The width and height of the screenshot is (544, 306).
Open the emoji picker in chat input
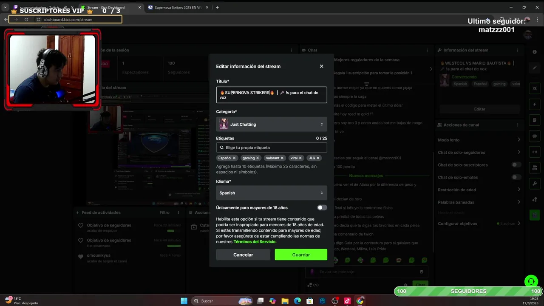(x=422, y=272)
